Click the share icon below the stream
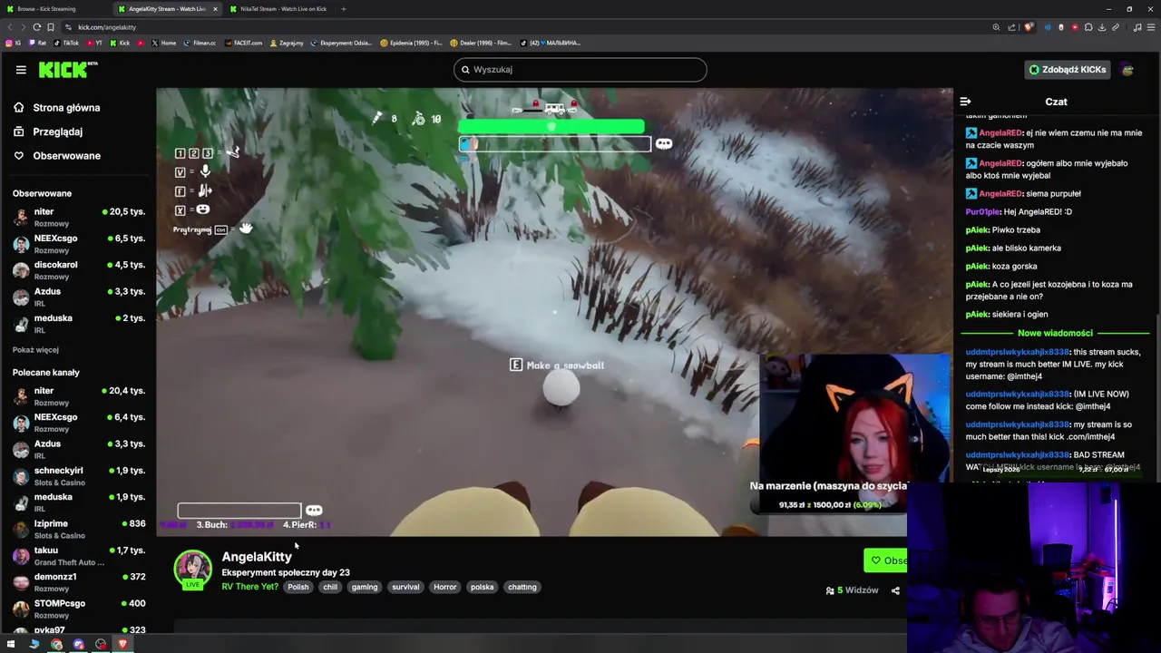The width and height of the screenshot is (1161, 653). 895,590
